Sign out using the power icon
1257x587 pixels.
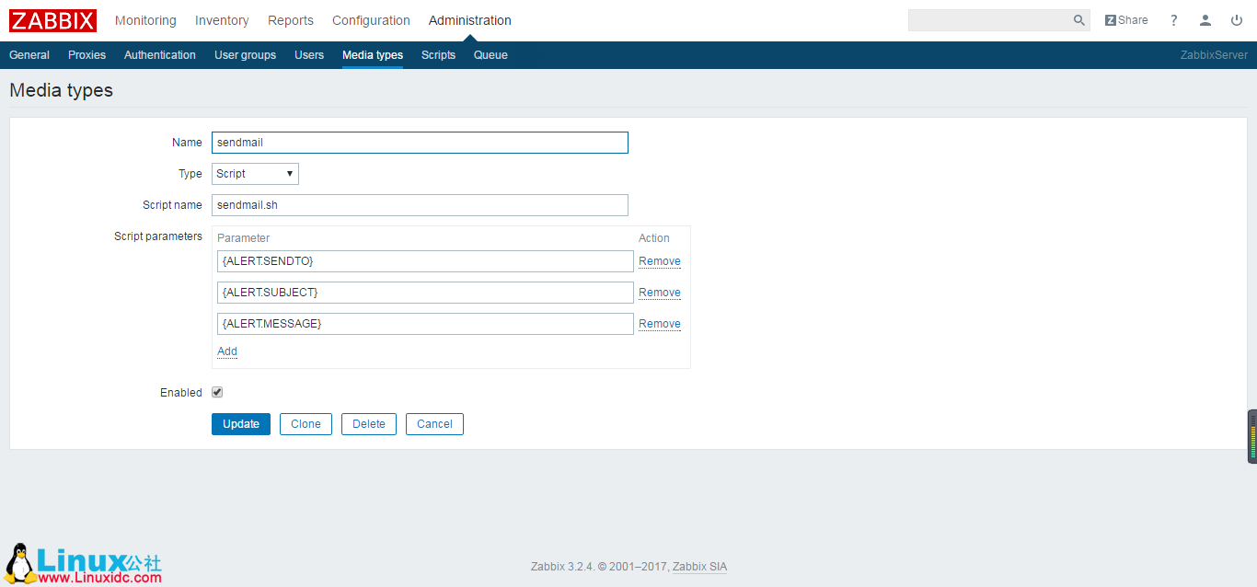1237,19
